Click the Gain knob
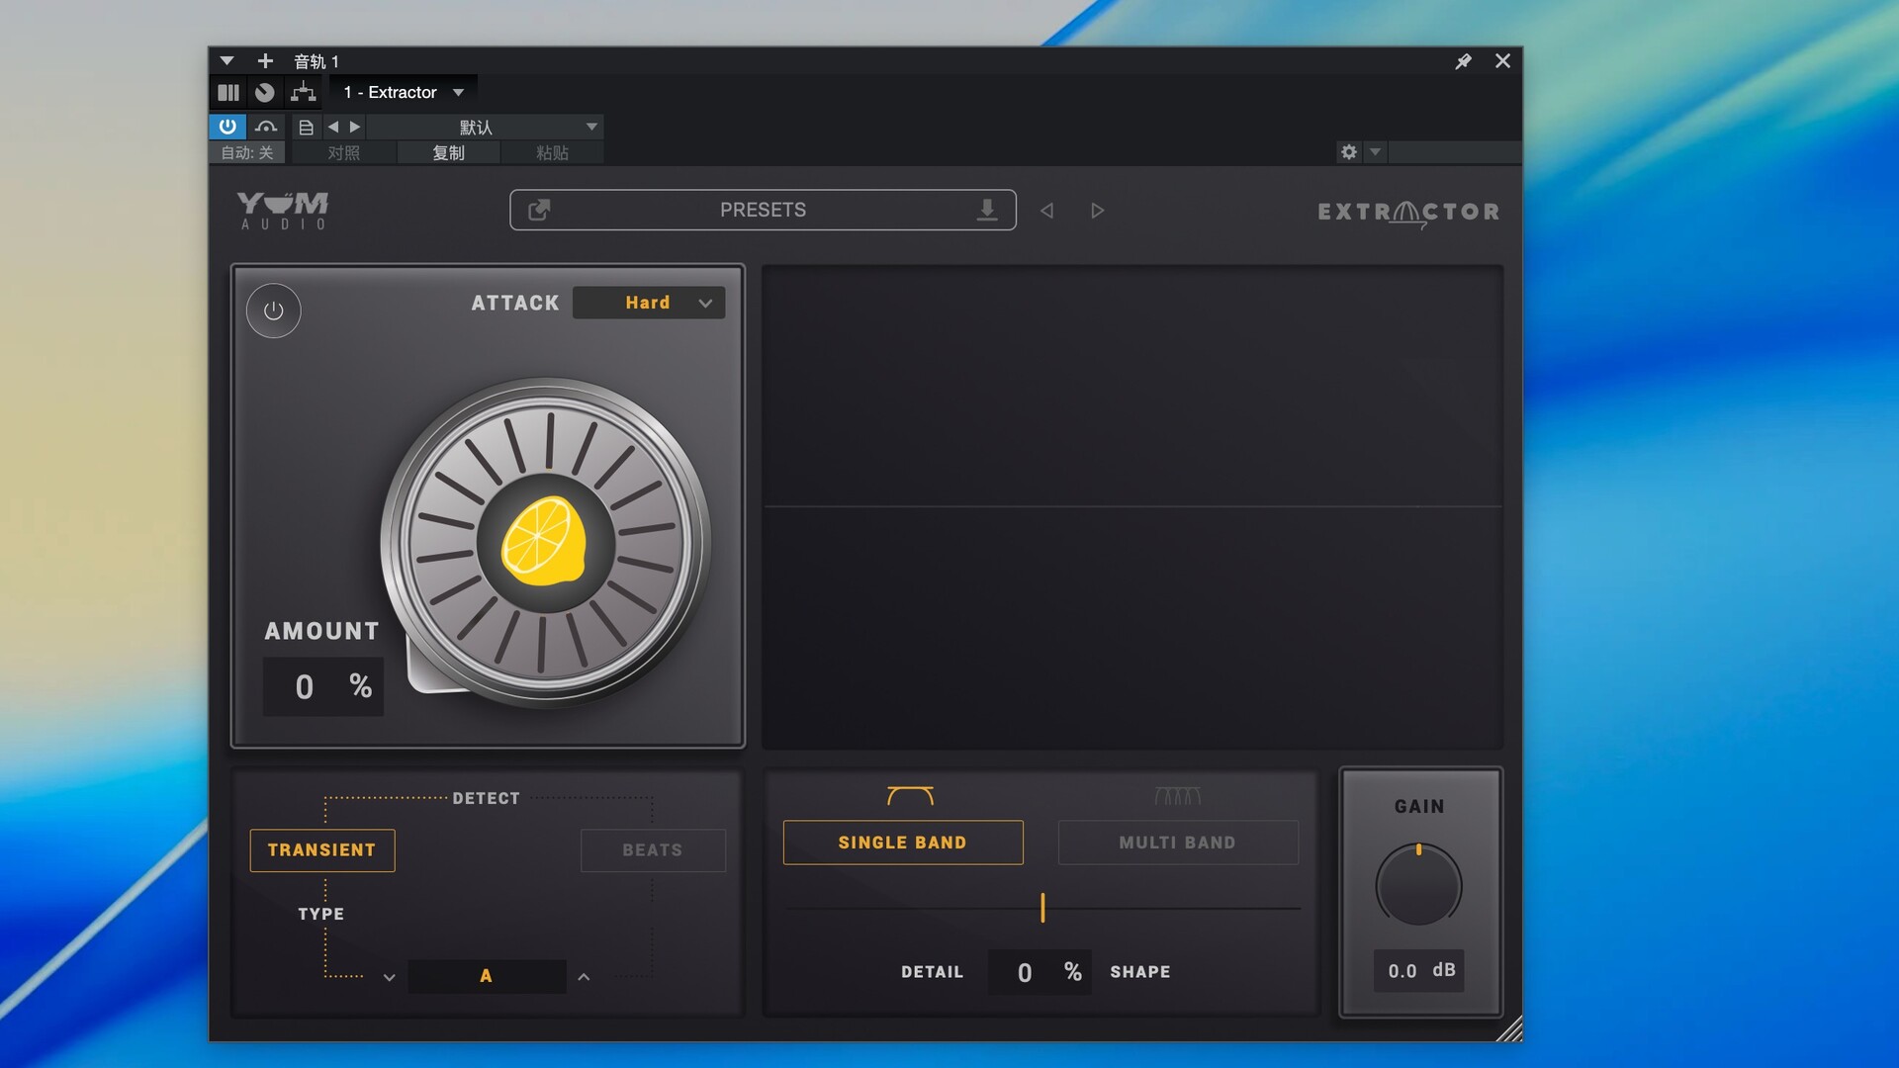Screen dimensions: 1899x1068 [1418, 885]
